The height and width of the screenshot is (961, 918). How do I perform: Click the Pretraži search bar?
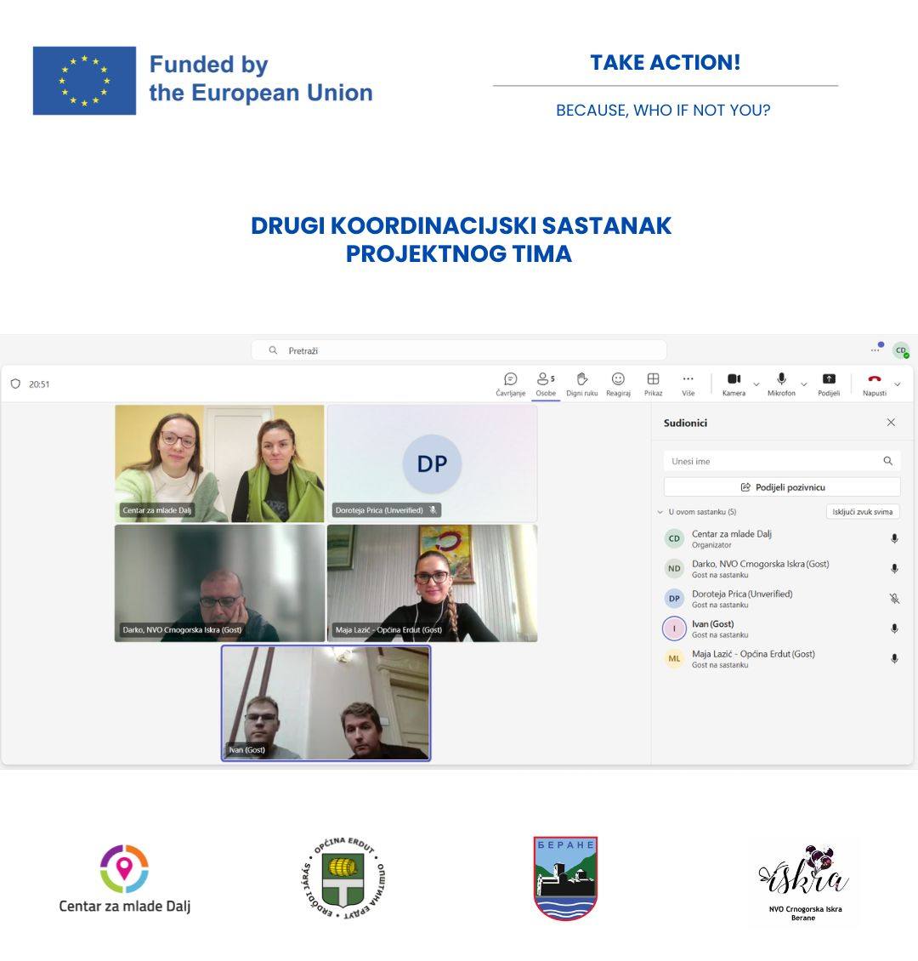tap(459, 350)
